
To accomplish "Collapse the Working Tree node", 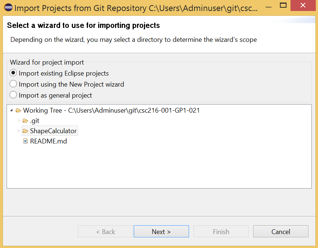I will tap(11, 110).
